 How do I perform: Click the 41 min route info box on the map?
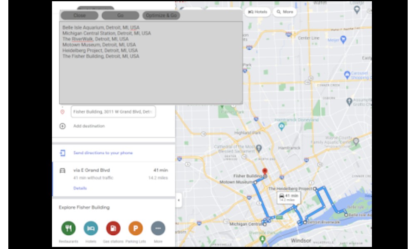pos(289,198)
